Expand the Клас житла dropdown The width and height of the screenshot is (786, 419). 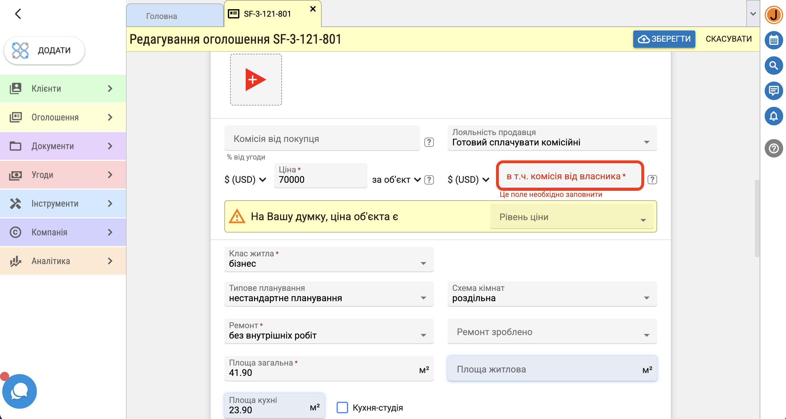[x=329, y=259]
